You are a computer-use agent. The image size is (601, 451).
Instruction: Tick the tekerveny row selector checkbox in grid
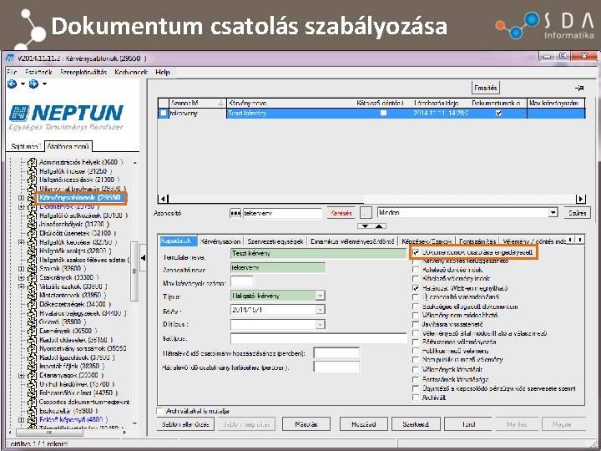164,113
